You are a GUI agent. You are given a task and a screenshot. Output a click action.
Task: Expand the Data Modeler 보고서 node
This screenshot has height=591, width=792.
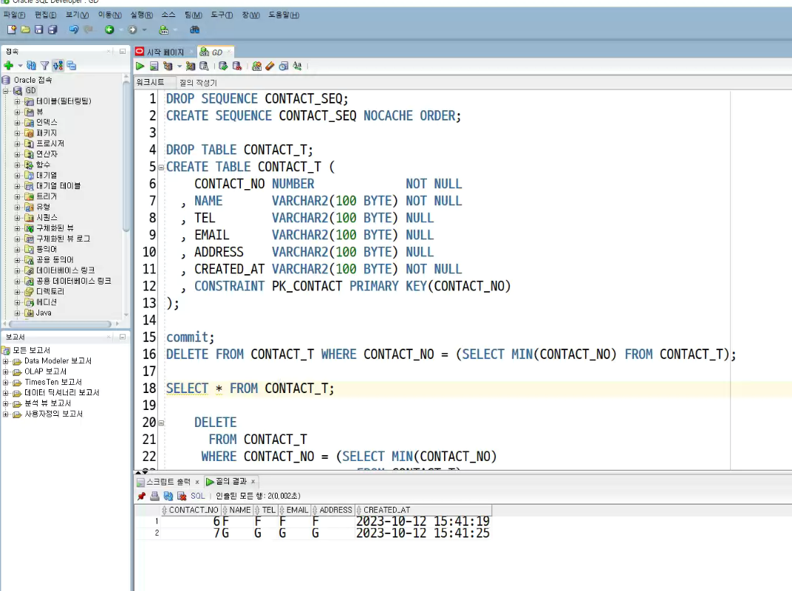[x=6, y=361]
